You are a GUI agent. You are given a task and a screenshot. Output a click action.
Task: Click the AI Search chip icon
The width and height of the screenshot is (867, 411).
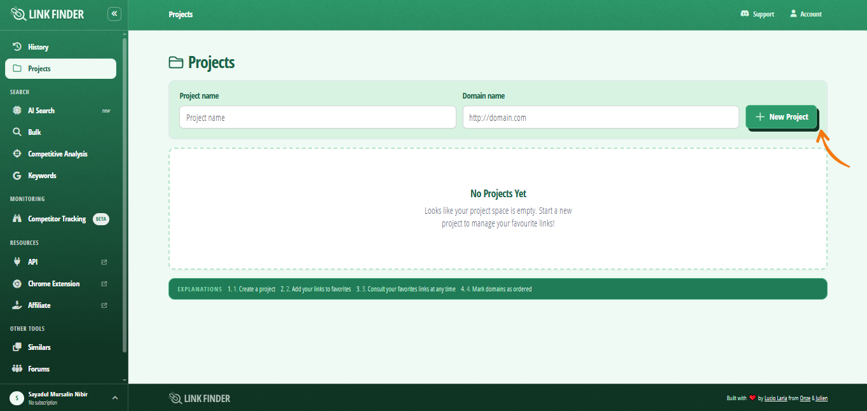[17, 111]
